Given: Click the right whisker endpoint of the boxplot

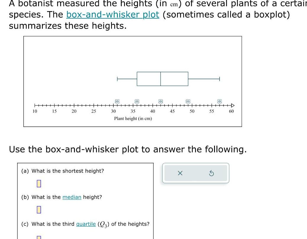Looking at the screenshot, I should click(219, 79).
